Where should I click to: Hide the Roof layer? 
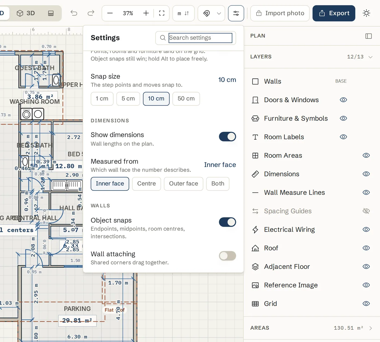click(x=366, y=248)
